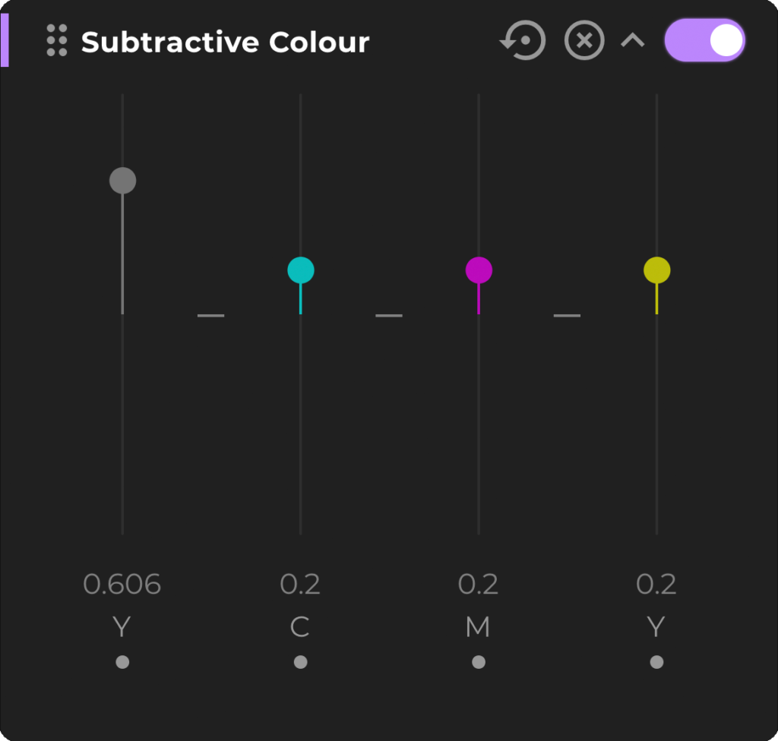Click the dot under the M label
This screenshot has height=741, width=778.
point(478,661)
